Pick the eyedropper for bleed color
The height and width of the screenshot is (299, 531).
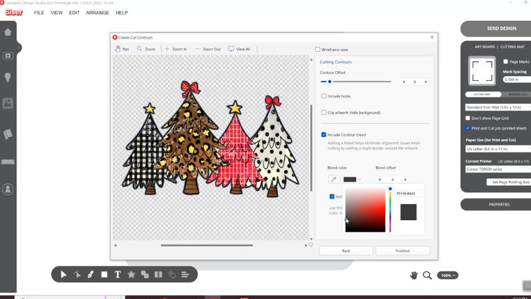[x=334, y=179]
